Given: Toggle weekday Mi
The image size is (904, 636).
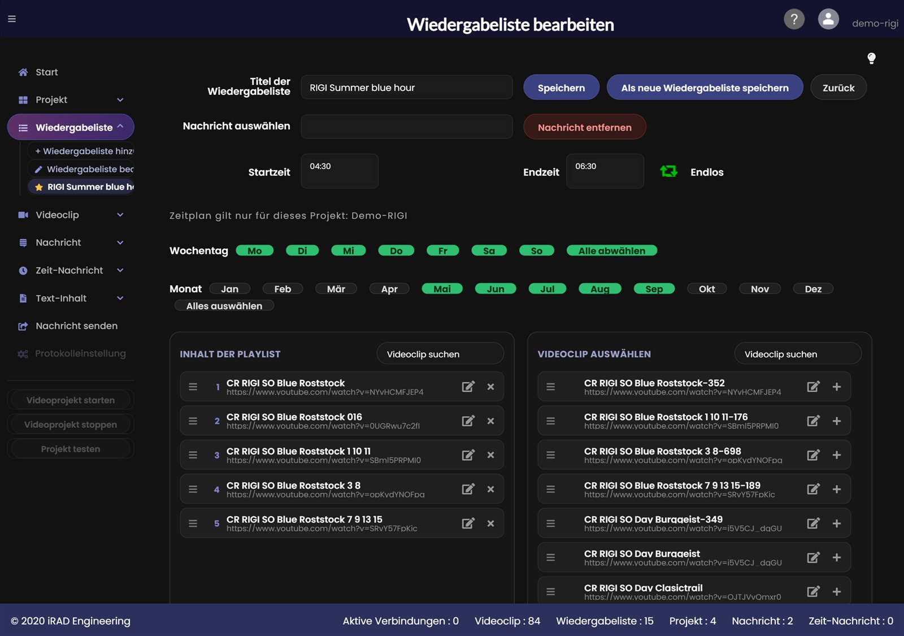Looking at the screenshot, I should [349, 250].
